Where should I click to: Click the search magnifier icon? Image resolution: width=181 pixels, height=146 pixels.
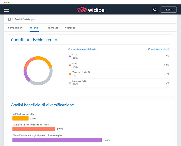coord(155,9)
